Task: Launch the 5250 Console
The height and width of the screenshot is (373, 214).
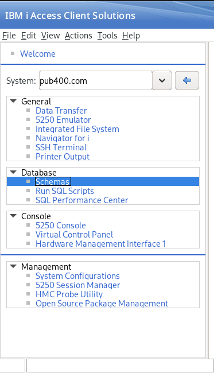Action: (x=61, y=226)
